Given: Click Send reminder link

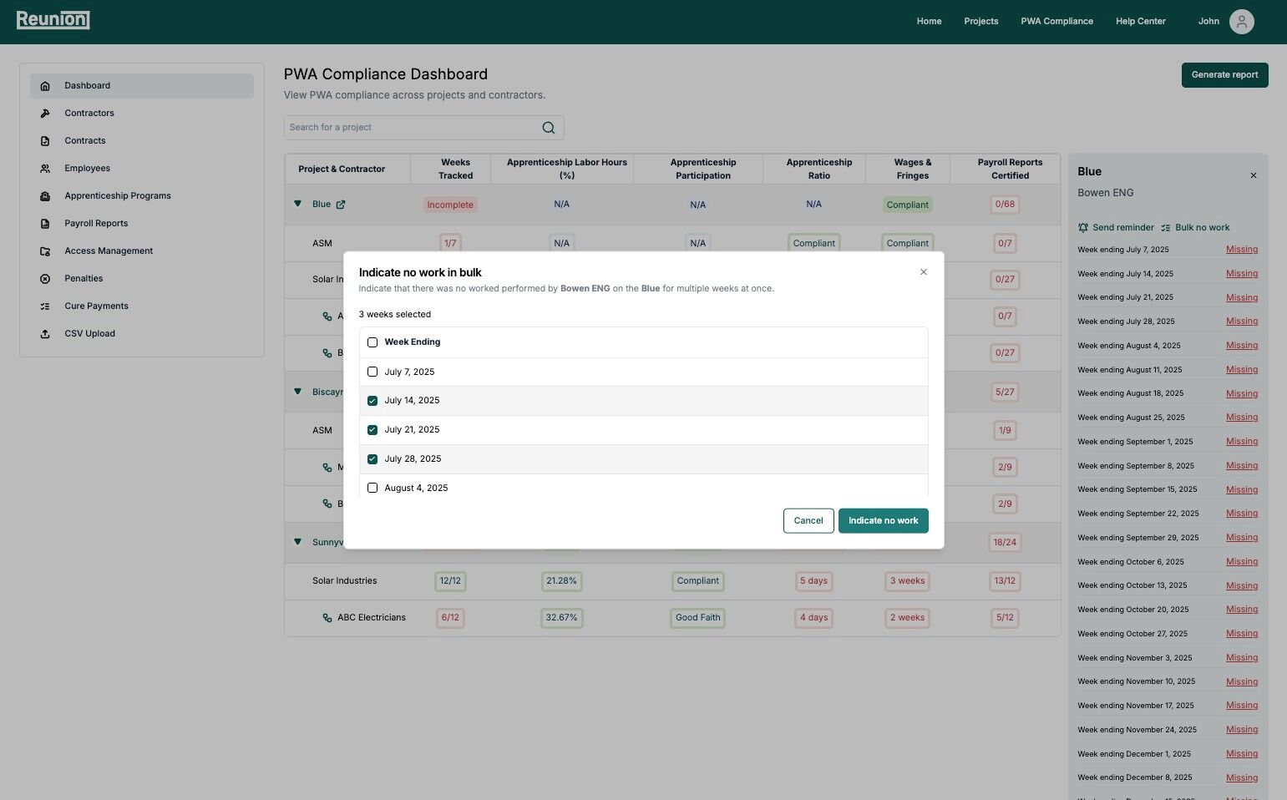Looking at the screenshot, I should coord(1122,228).
